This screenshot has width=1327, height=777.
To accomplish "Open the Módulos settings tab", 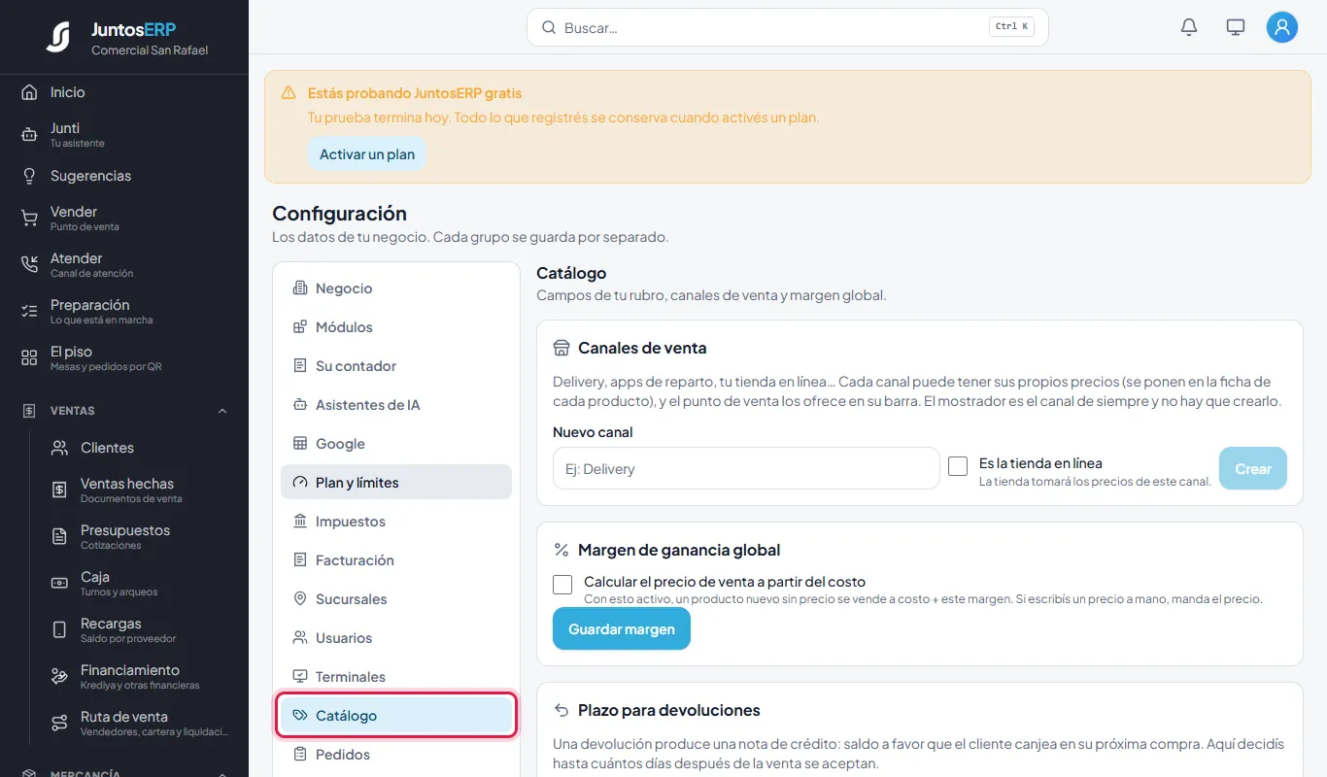I will click(x=396, y=327).
